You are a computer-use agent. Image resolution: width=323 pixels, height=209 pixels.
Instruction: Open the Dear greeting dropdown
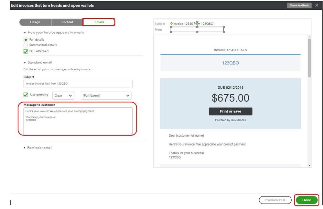coord(63,95)
